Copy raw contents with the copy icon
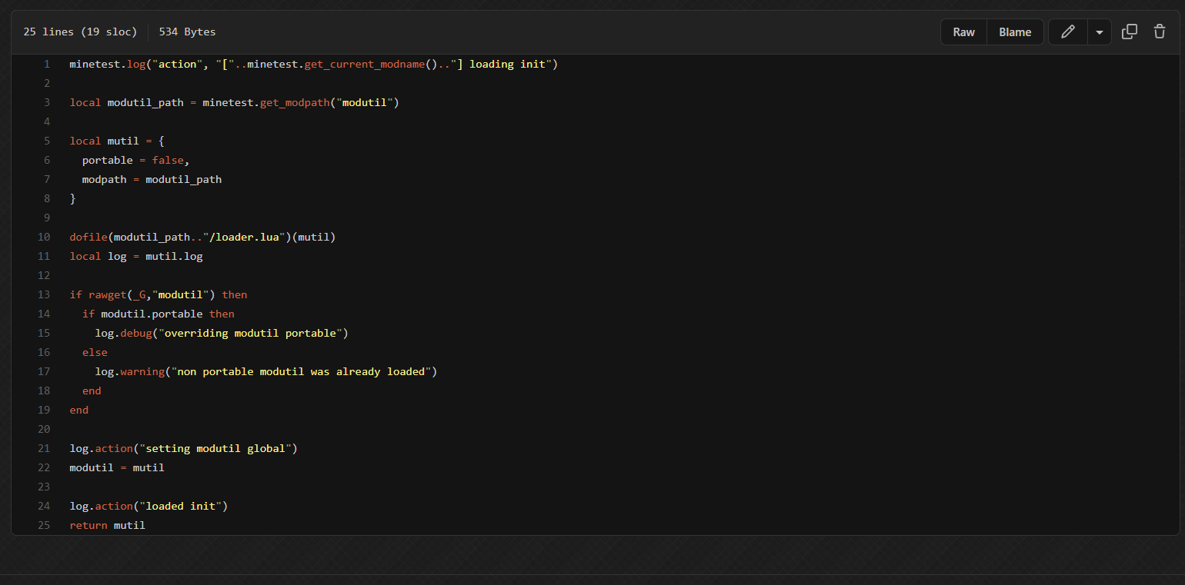This screenshot has width=1185, height=585. tap(1130, 32)
